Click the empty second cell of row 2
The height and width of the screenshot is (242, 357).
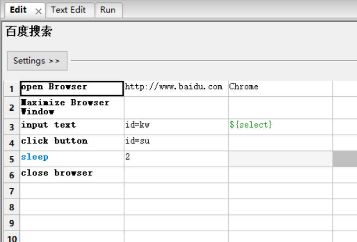pos(176,108)
